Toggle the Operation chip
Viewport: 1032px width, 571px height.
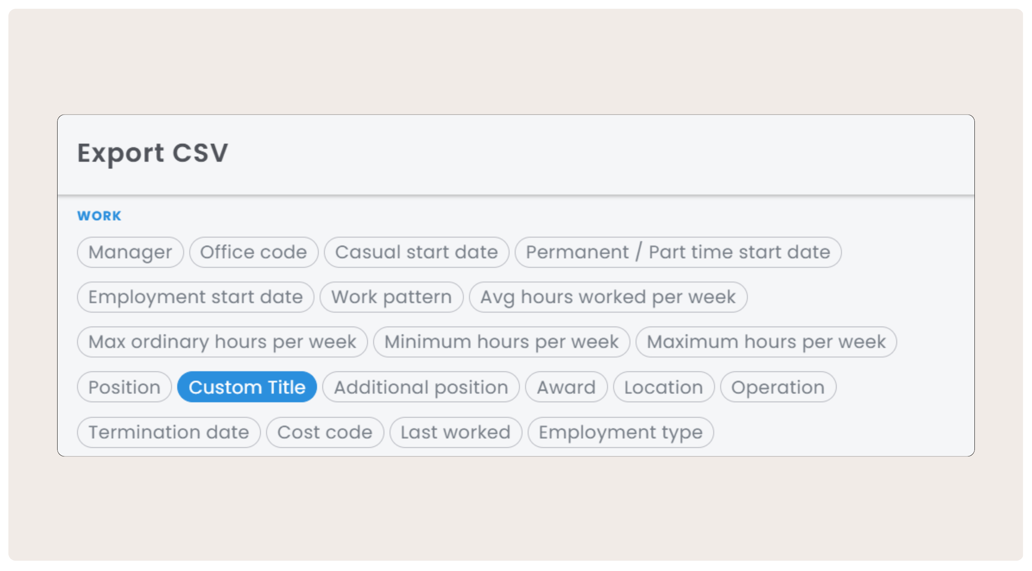(778, 387)
